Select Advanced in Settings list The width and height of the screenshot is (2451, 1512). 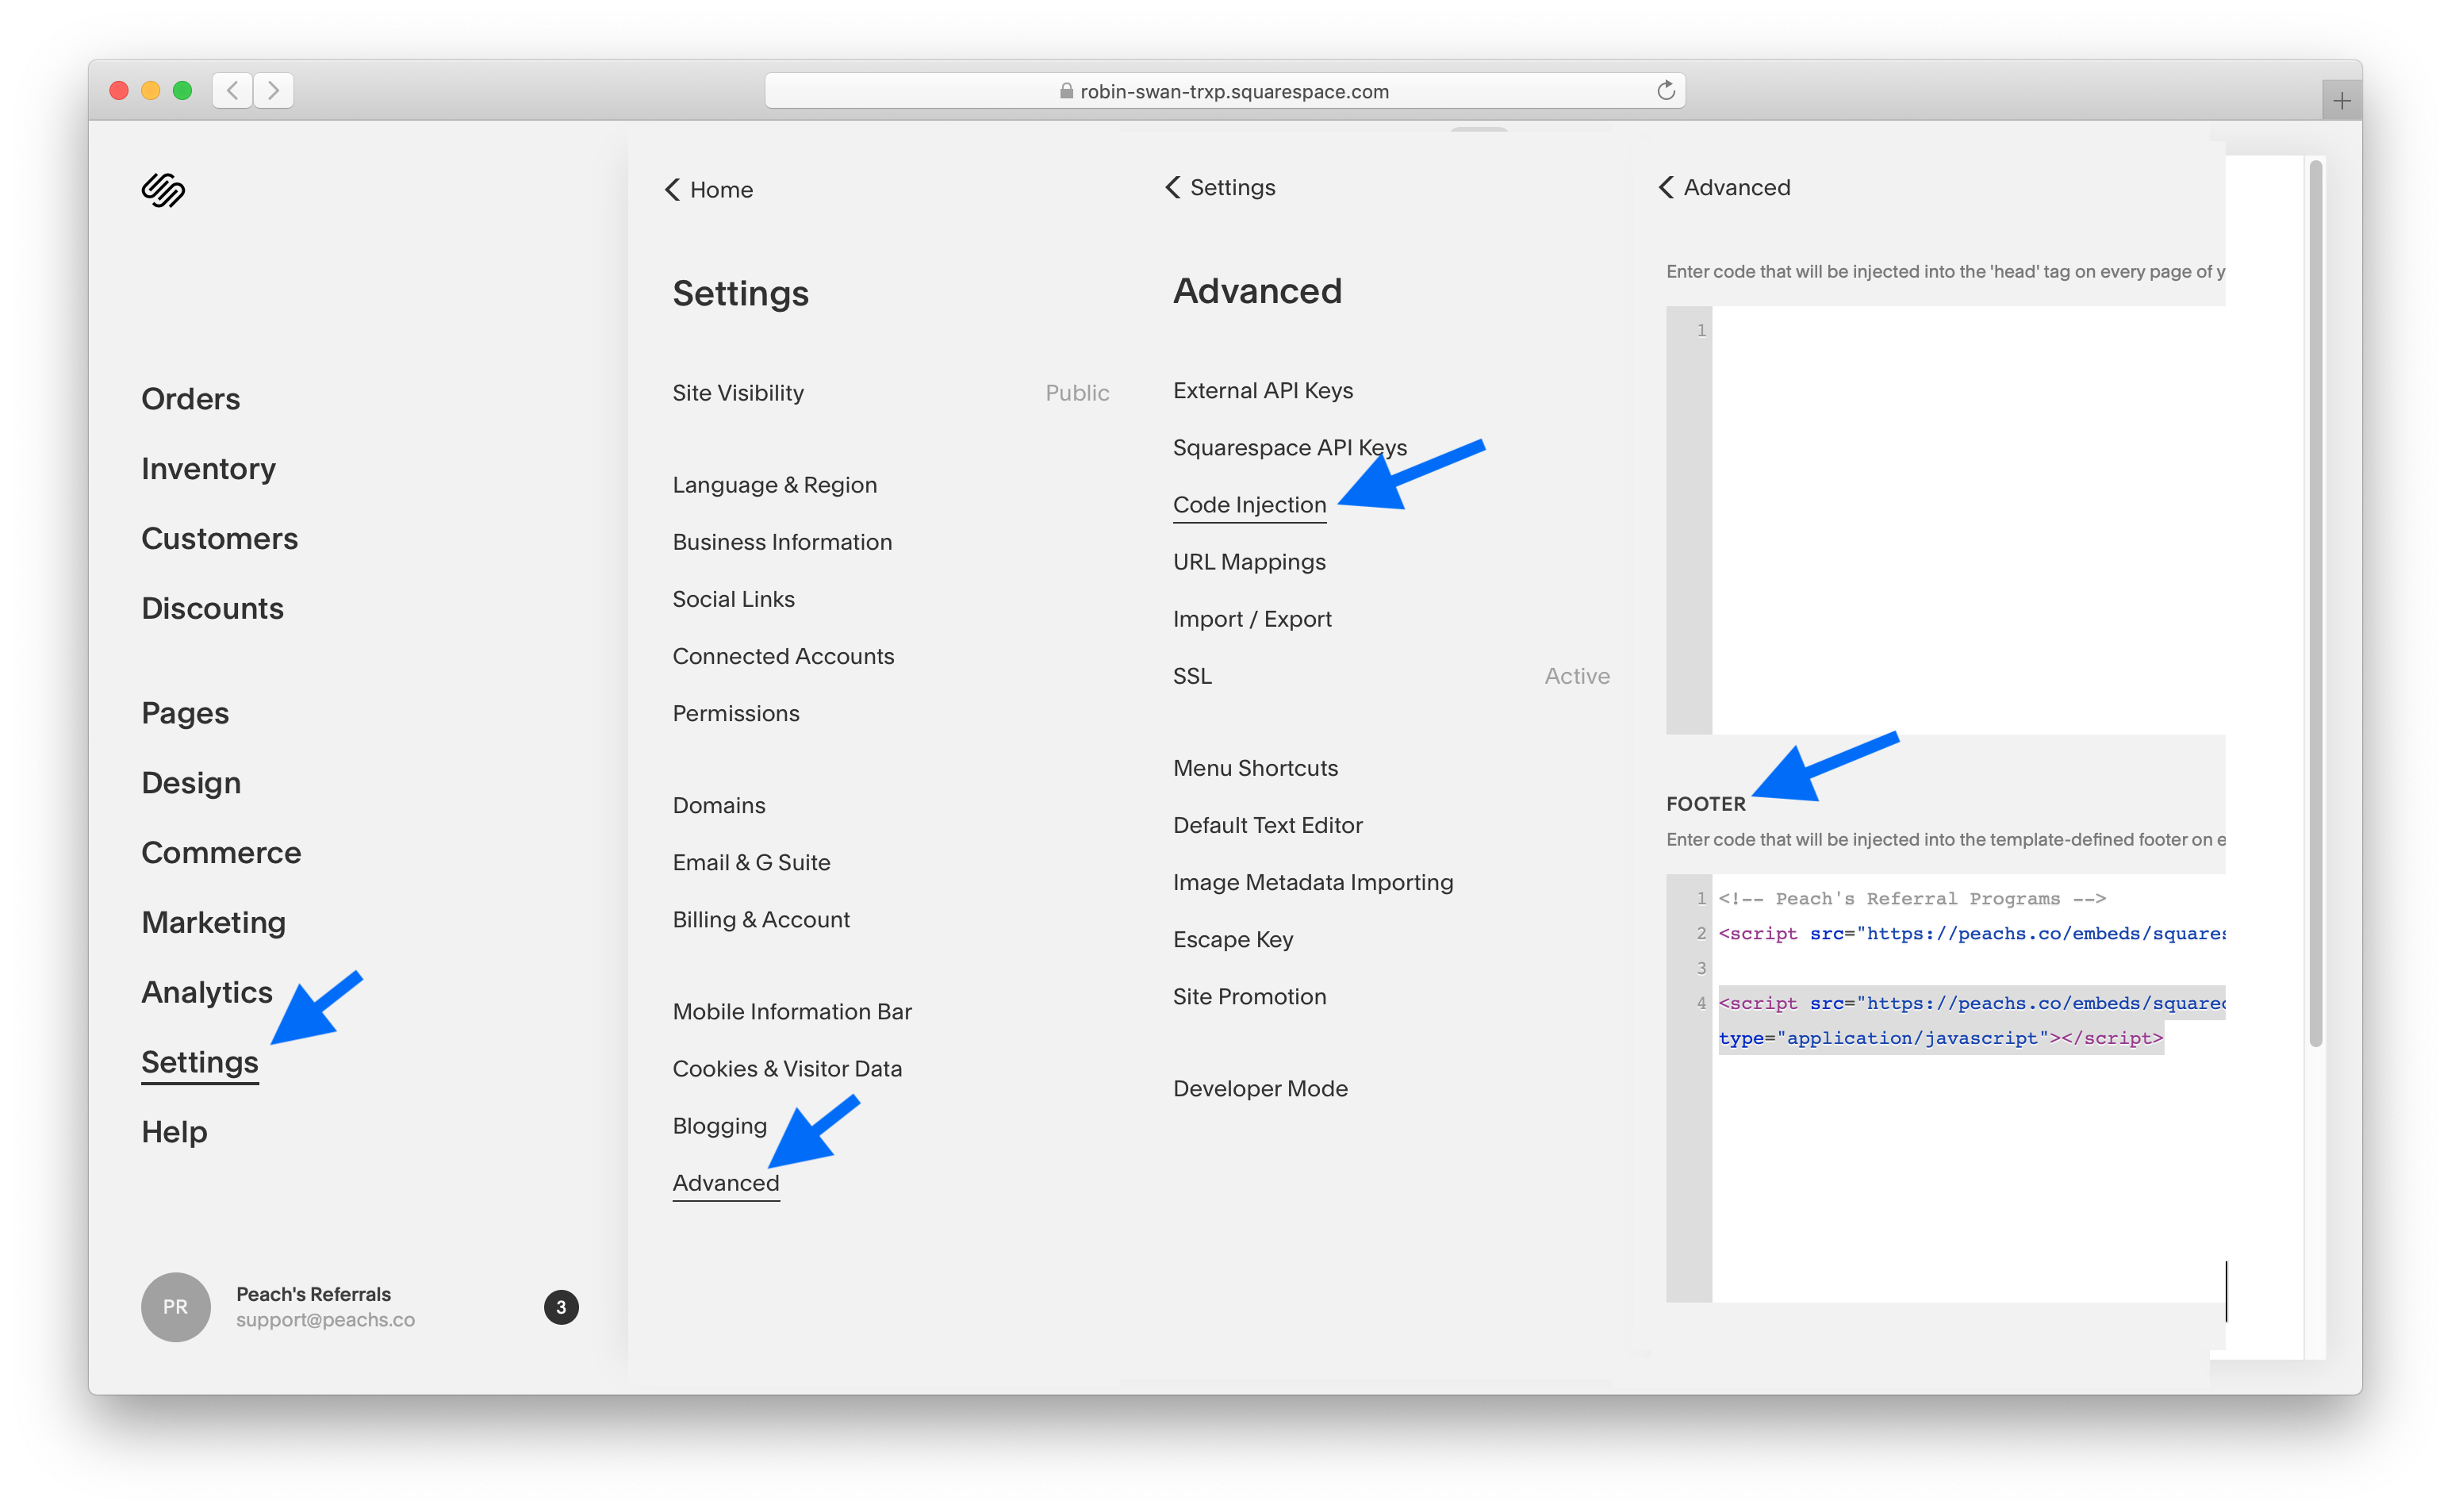point(726,1183)
